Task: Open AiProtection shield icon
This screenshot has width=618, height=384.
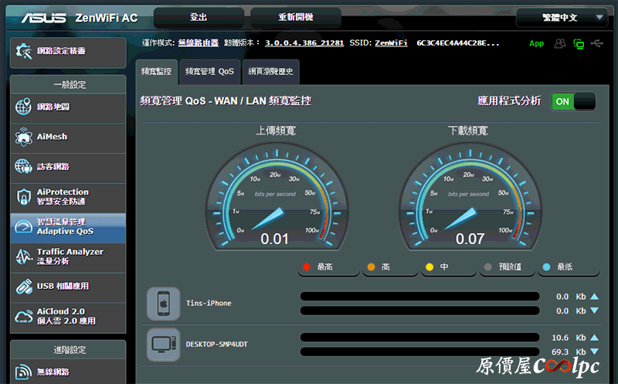Action: click(x=24, y=197)
